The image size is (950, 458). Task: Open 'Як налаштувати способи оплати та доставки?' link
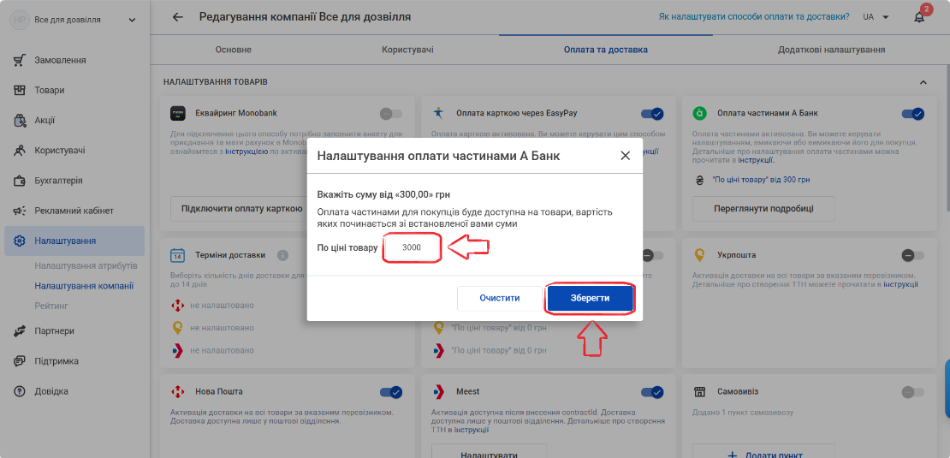754,17
